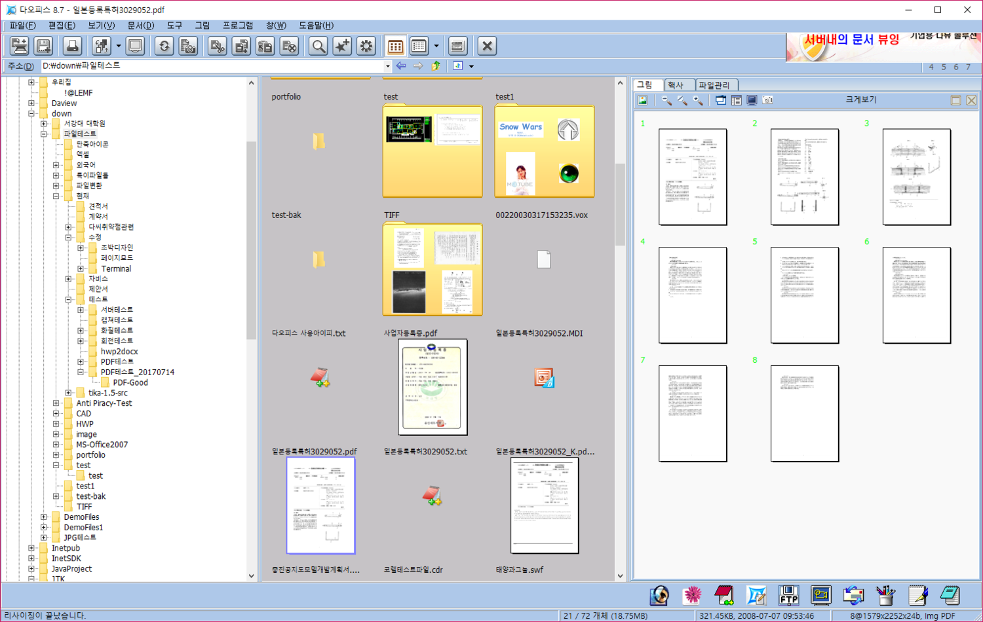Close the preview panel with its X button
This screenshot has width=983, height=622.
[971, 100]
